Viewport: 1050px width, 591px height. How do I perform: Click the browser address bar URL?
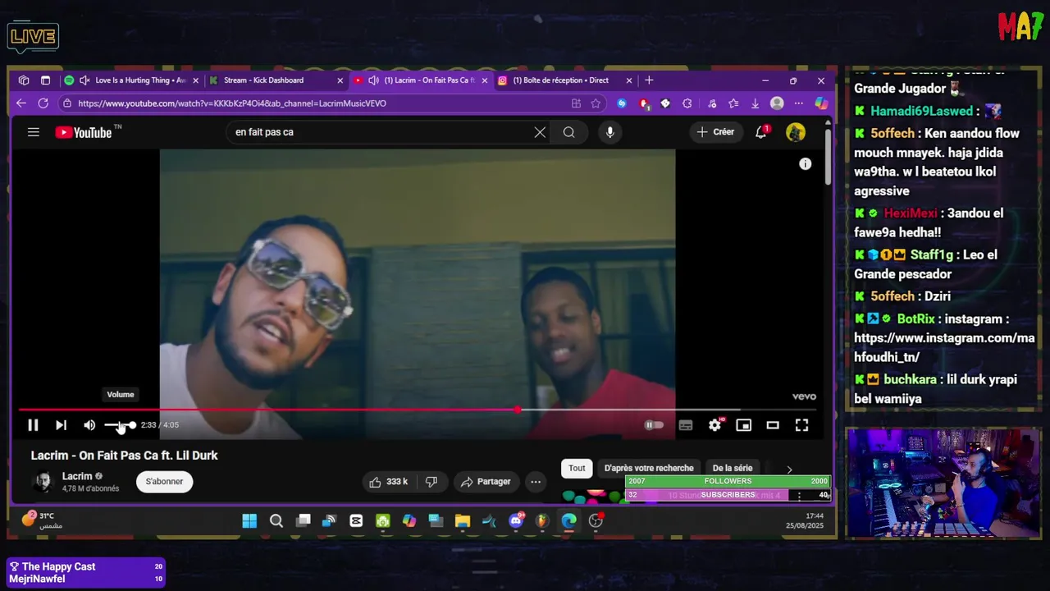(232, 103)
